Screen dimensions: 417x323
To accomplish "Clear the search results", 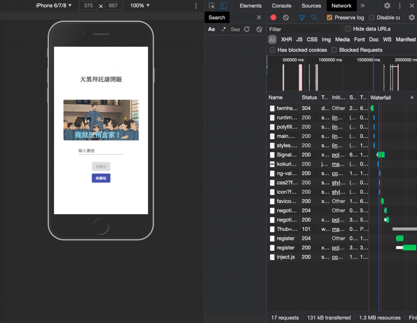I will coord(259,29).
